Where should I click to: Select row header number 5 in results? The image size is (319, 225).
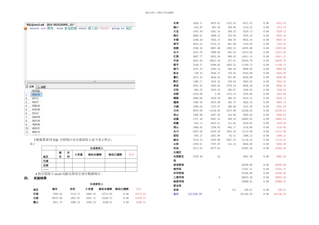click(x=27, y=109)
